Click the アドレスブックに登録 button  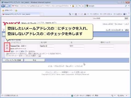click(13, 60)
